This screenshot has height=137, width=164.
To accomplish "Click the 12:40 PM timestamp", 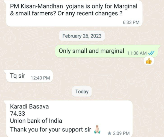I will (40, 78).
